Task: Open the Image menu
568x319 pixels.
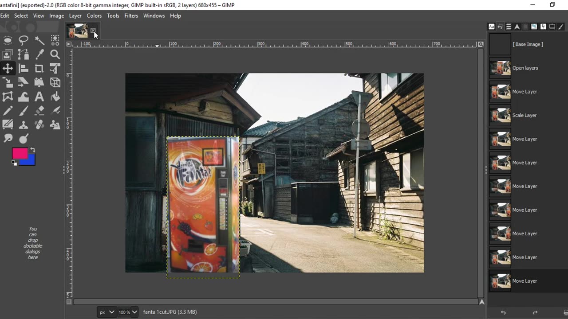Action: [56, 16]
